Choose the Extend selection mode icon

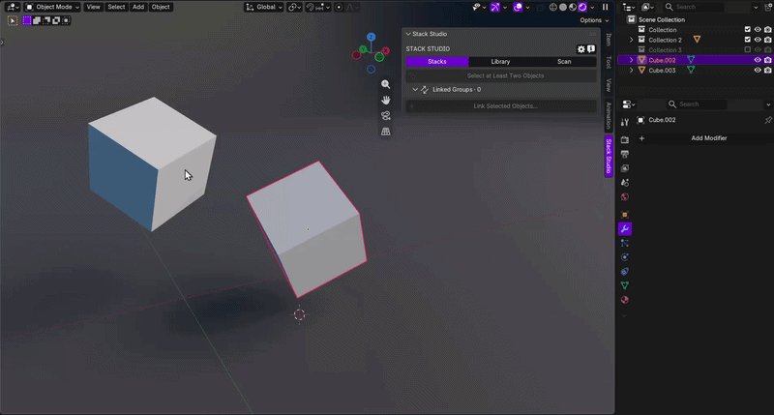point(37,20)
